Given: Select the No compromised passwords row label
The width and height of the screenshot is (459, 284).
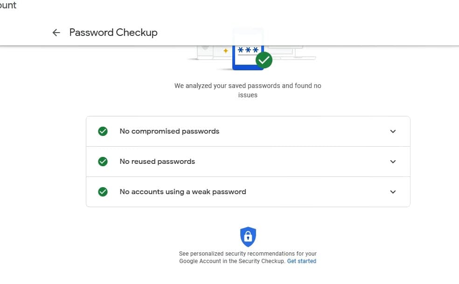Looking at the screenshot, I should point(169,131).
